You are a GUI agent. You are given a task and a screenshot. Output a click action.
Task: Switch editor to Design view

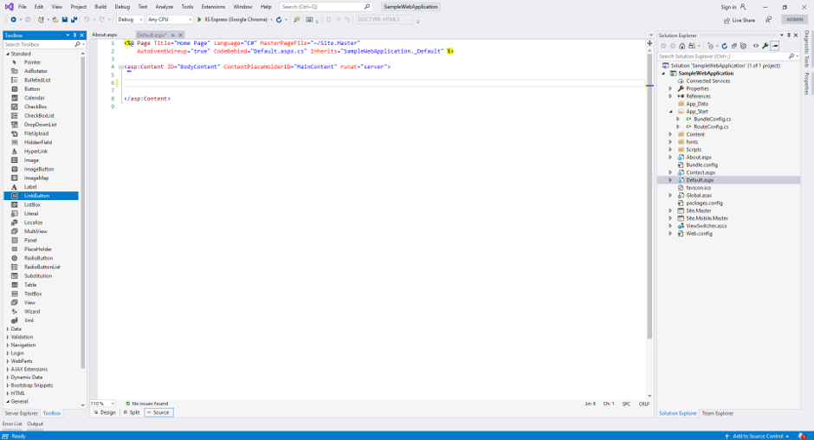(x=105, y=412)
